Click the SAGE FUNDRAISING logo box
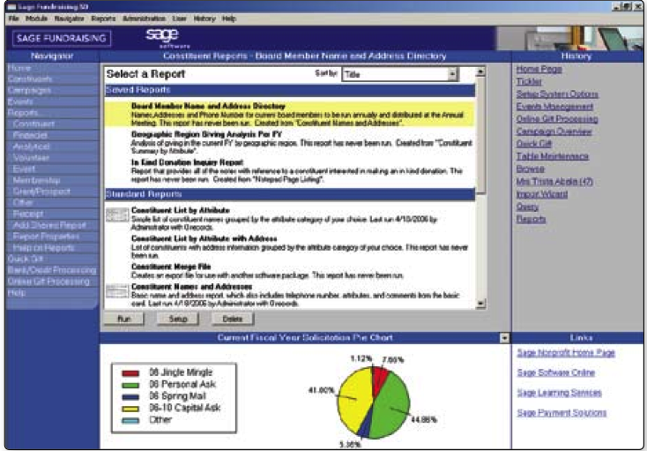The width and height of the screenshot is (647, 451). [62, 39]
